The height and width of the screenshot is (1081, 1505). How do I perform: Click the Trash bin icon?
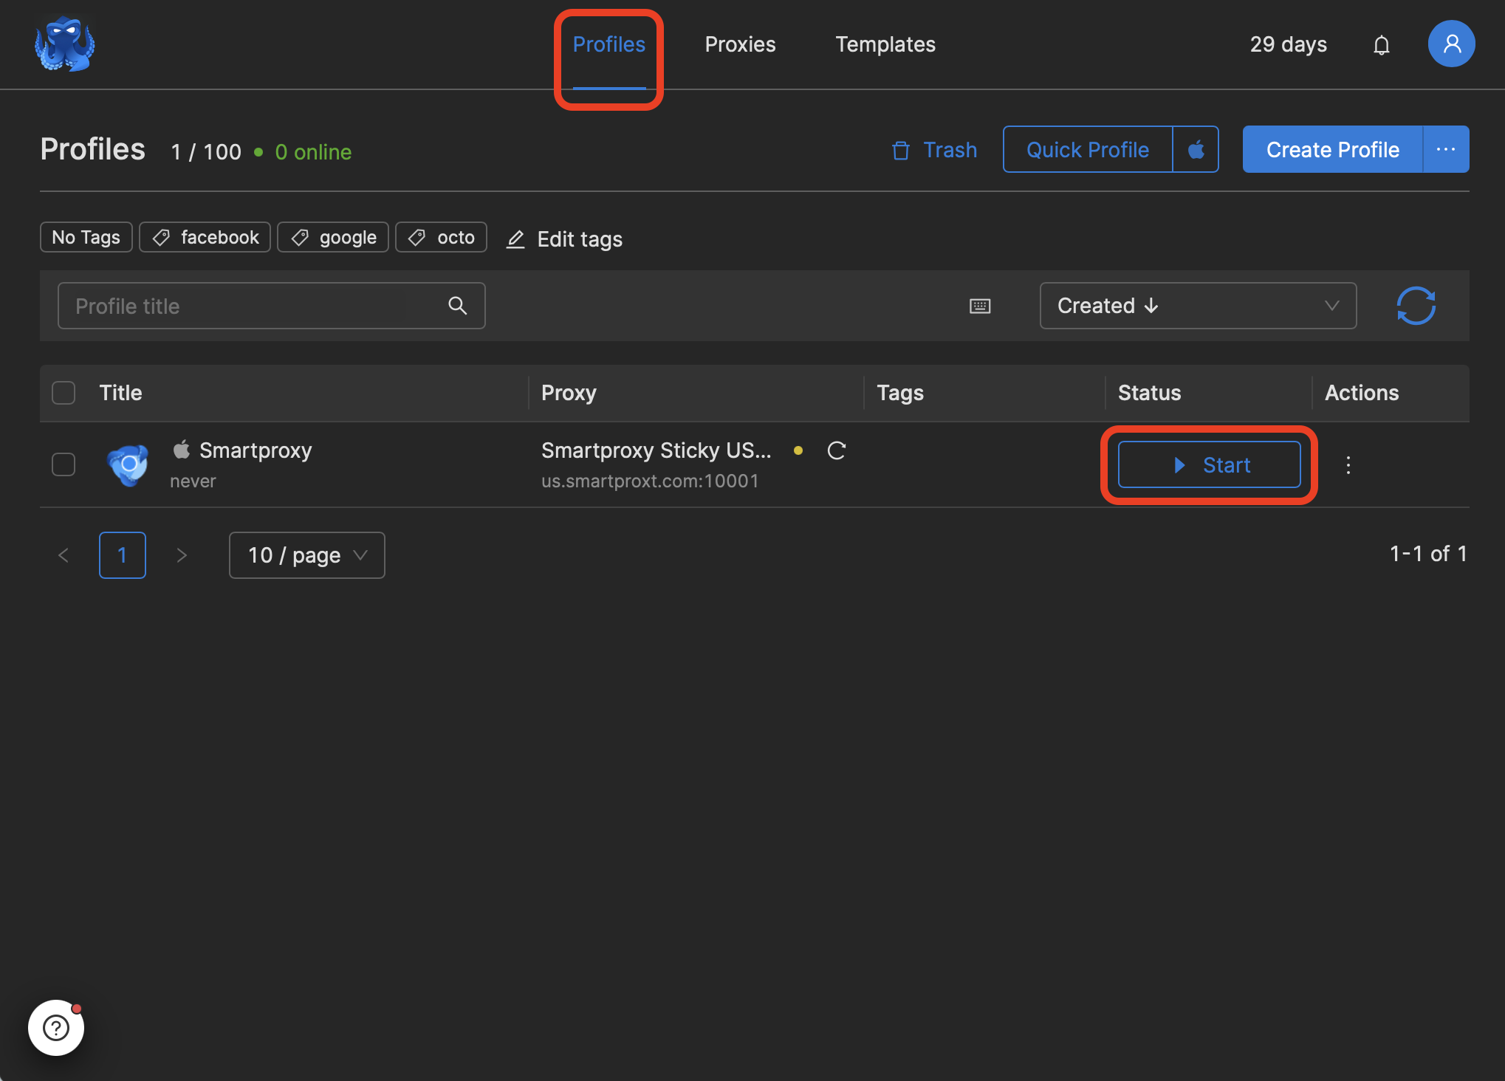(901, 151)
